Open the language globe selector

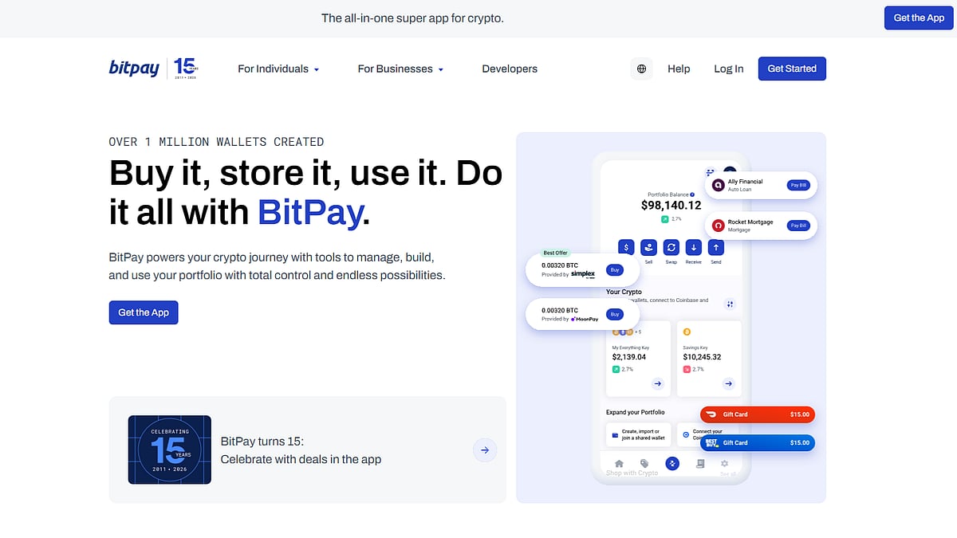tap(641, 69)
